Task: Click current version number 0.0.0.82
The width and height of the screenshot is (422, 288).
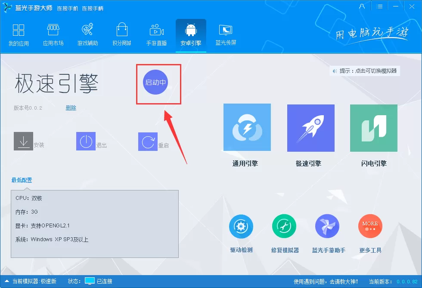Action: click(x=407, y=282)
